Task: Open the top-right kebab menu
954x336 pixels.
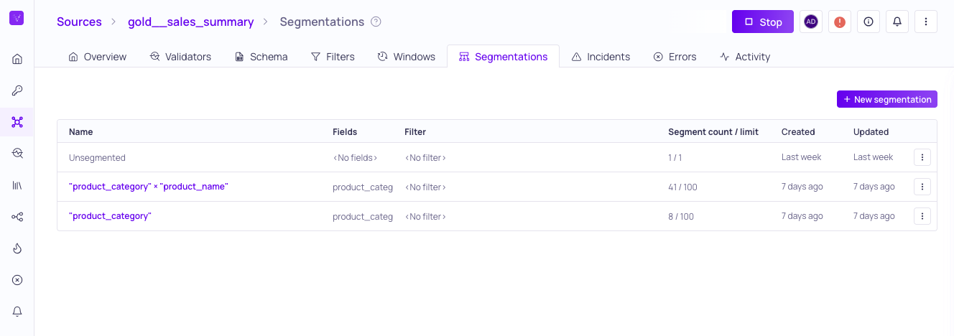Action: 926,22
